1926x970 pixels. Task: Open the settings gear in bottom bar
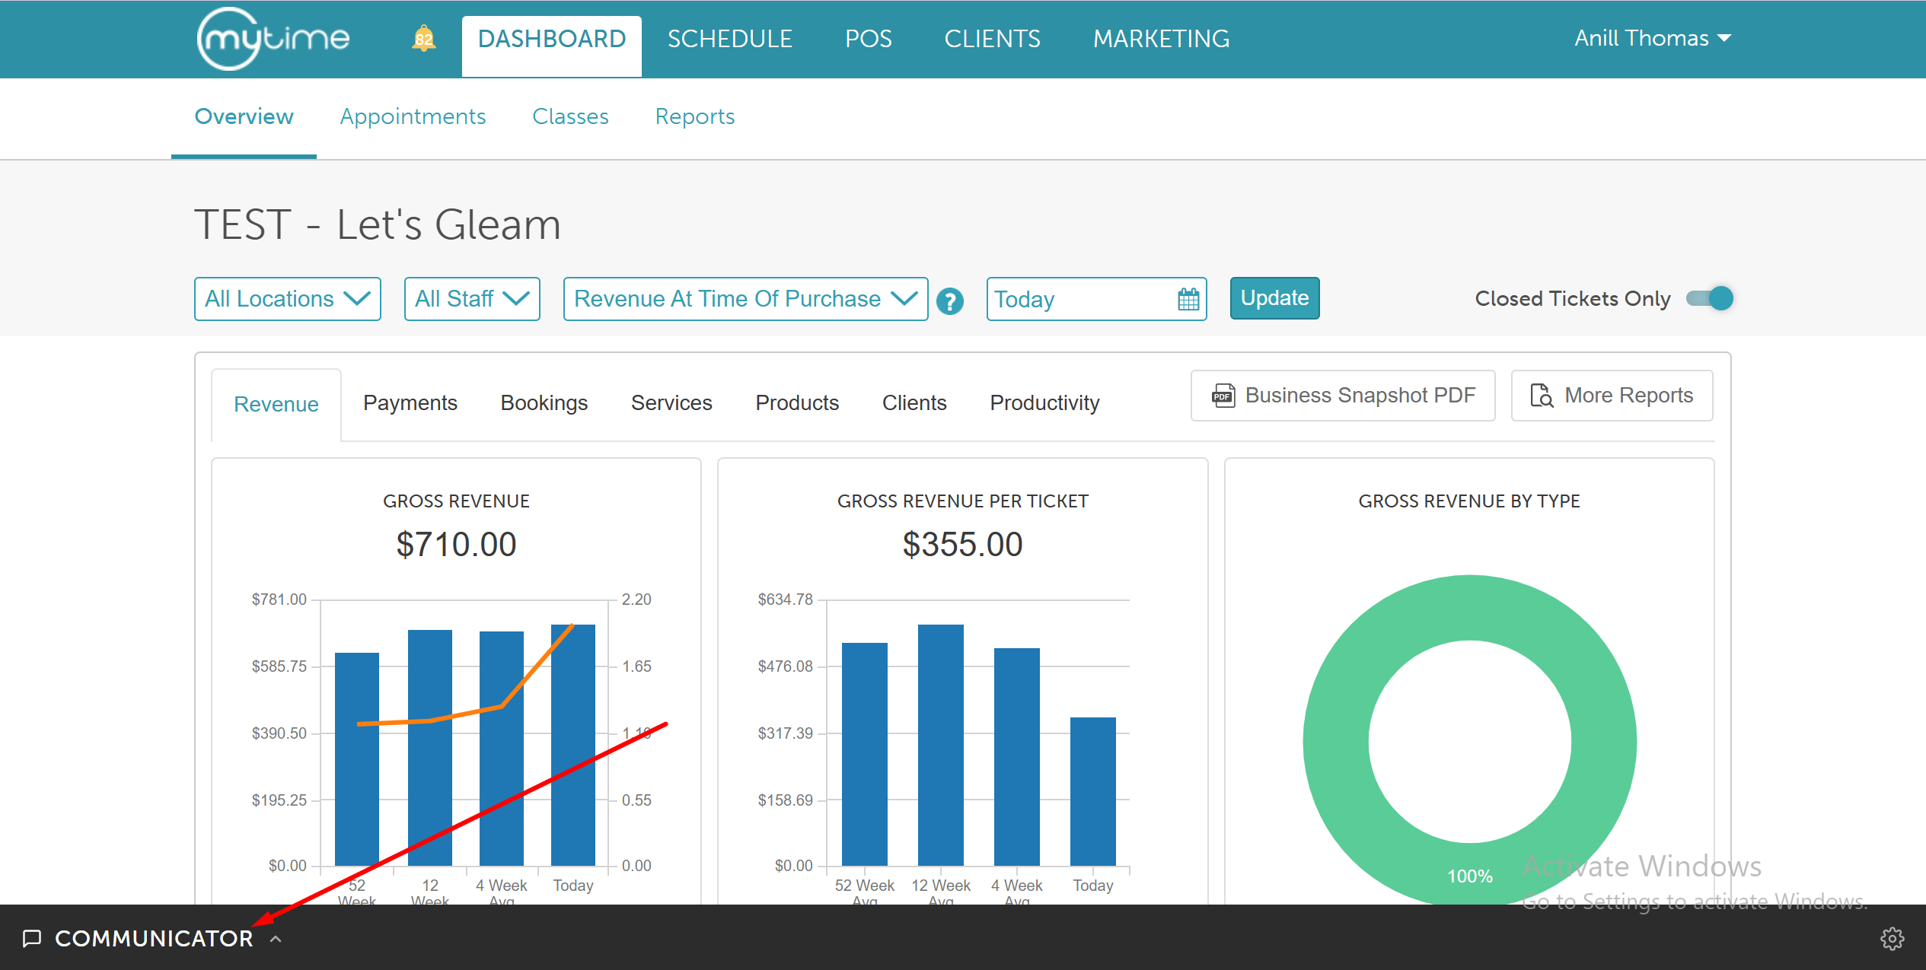point(1892,939)
